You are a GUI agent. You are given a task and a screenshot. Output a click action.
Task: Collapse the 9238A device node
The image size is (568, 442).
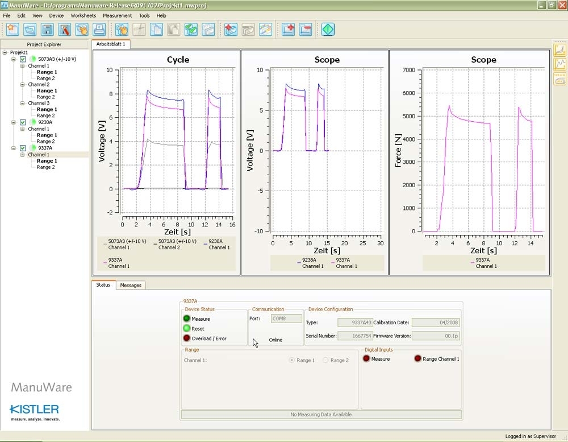[14, 122]
